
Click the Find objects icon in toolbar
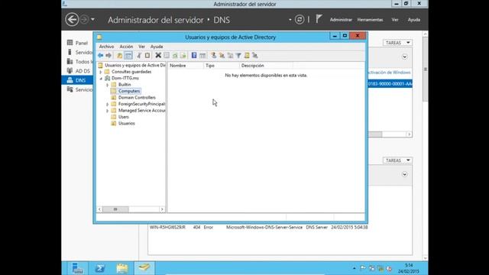pyautogui.click(x=247, y=56)
